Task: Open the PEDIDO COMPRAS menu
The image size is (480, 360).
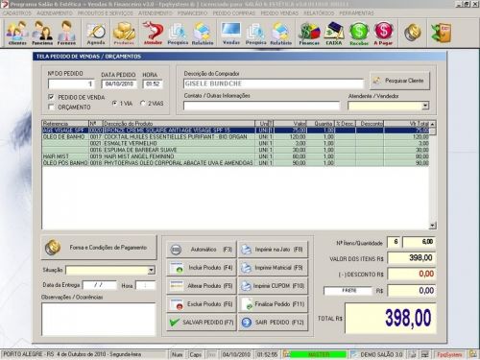Action: tap(234, 13)
